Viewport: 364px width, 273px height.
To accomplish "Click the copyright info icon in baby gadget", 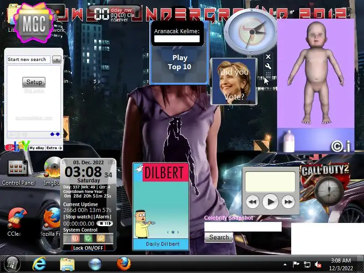I will pos(340,146).
